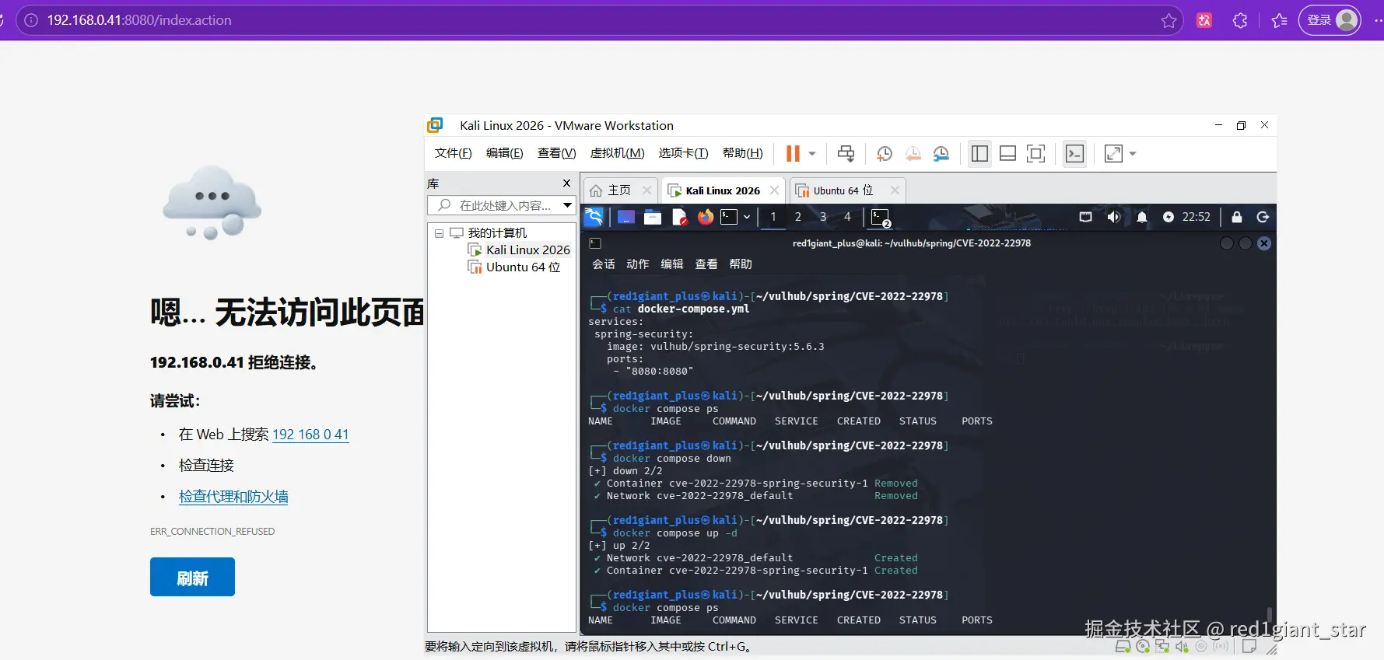Click the running terminal taskbar button
Viewport: 1384px width, 660px height.
point(881,218)
